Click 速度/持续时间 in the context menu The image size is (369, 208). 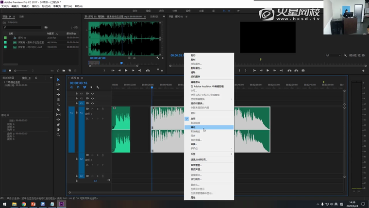pyautogui.click(x=199, y=159)
